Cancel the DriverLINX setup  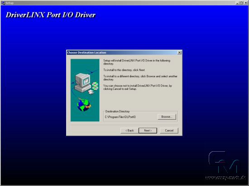[169, 130]
